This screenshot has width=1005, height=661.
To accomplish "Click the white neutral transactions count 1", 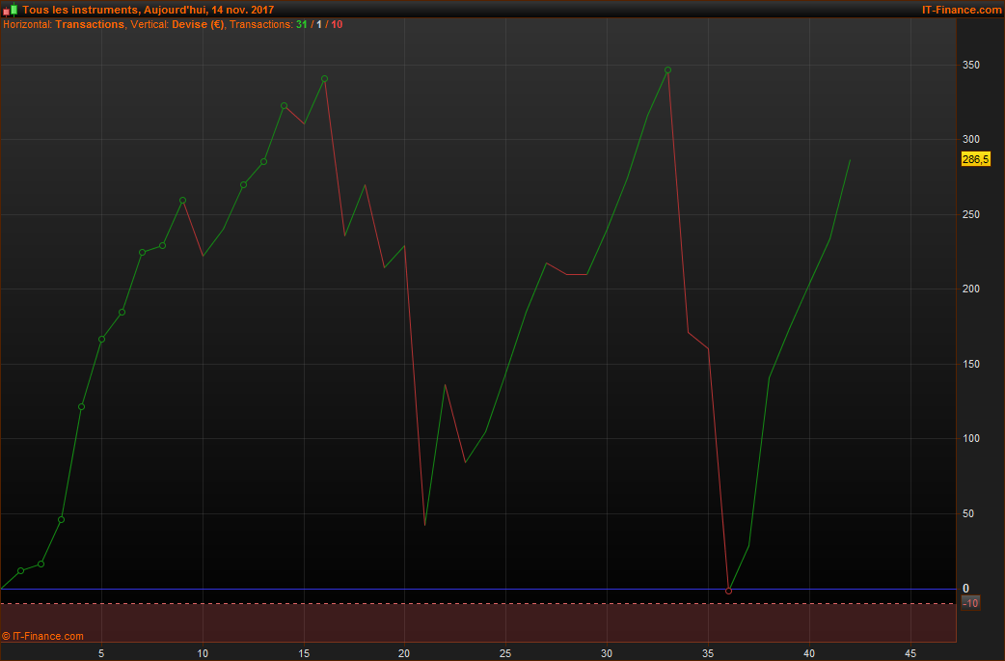I will pyautogui.click(x=319, y=24).
